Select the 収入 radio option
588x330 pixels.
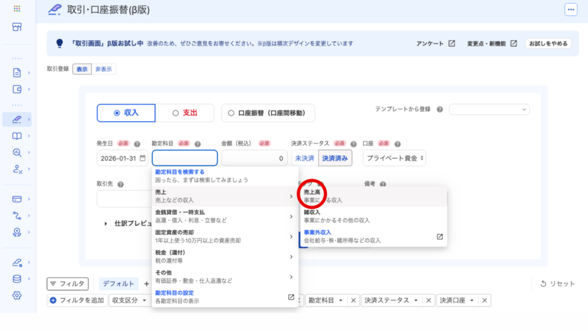coord(126,113)
